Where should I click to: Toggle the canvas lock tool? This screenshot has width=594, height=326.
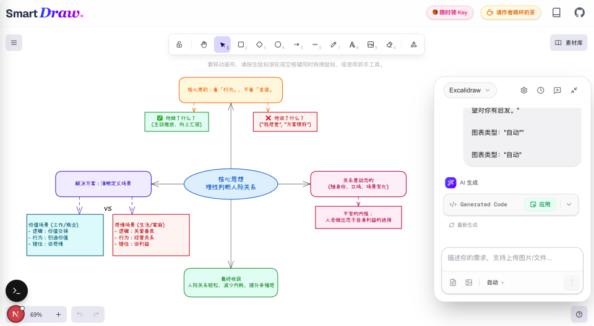point(179,44)
